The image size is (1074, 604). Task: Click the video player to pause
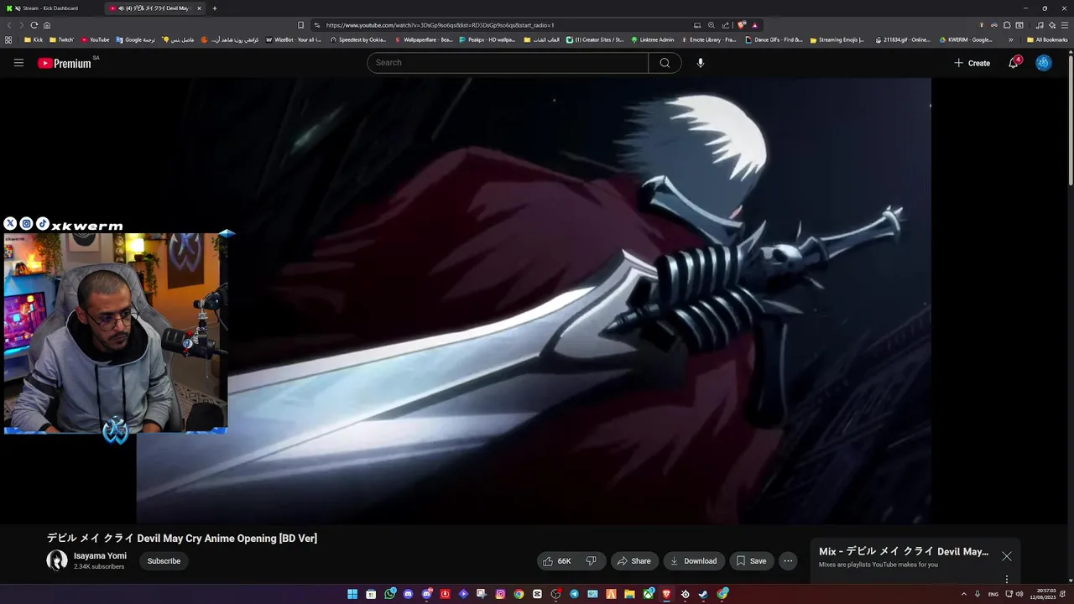[534, 300]
